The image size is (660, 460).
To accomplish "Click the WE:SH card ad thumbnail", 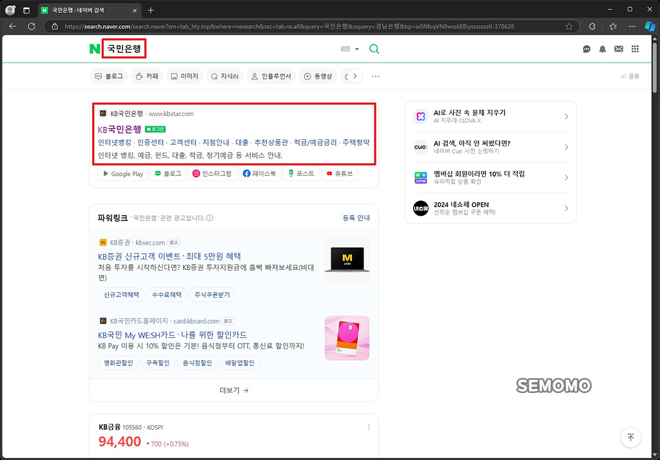I will [347, 338].
